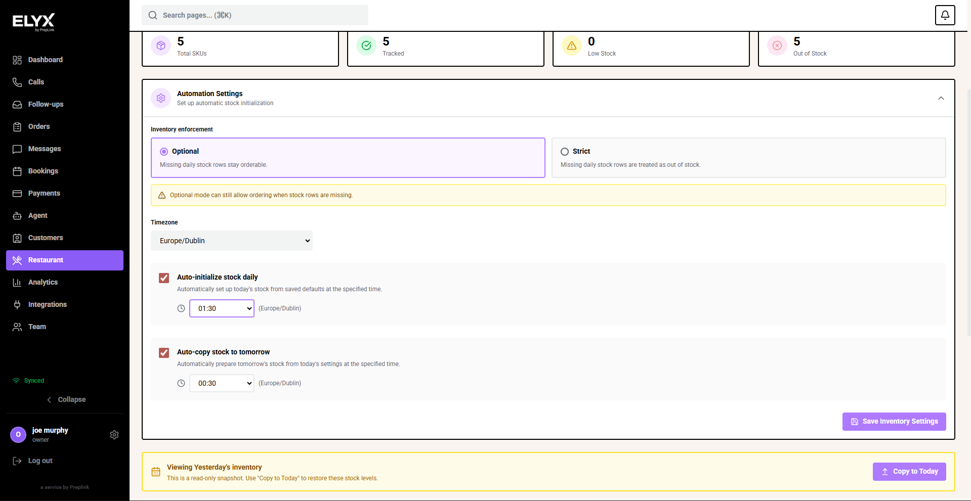Collapse the Automation Settings panel chevron
This screenshot has width=971, height=501.
(x=941, y=98)
